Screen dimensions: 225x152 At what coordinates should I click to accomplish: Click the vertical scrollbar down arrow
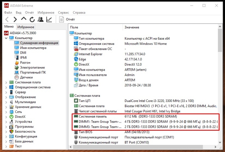click(x=220, y=142)
